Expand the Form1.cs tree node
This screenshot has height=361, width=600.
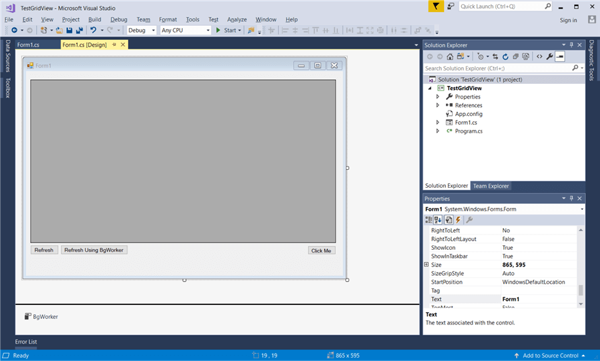click(x=438, y=123)
